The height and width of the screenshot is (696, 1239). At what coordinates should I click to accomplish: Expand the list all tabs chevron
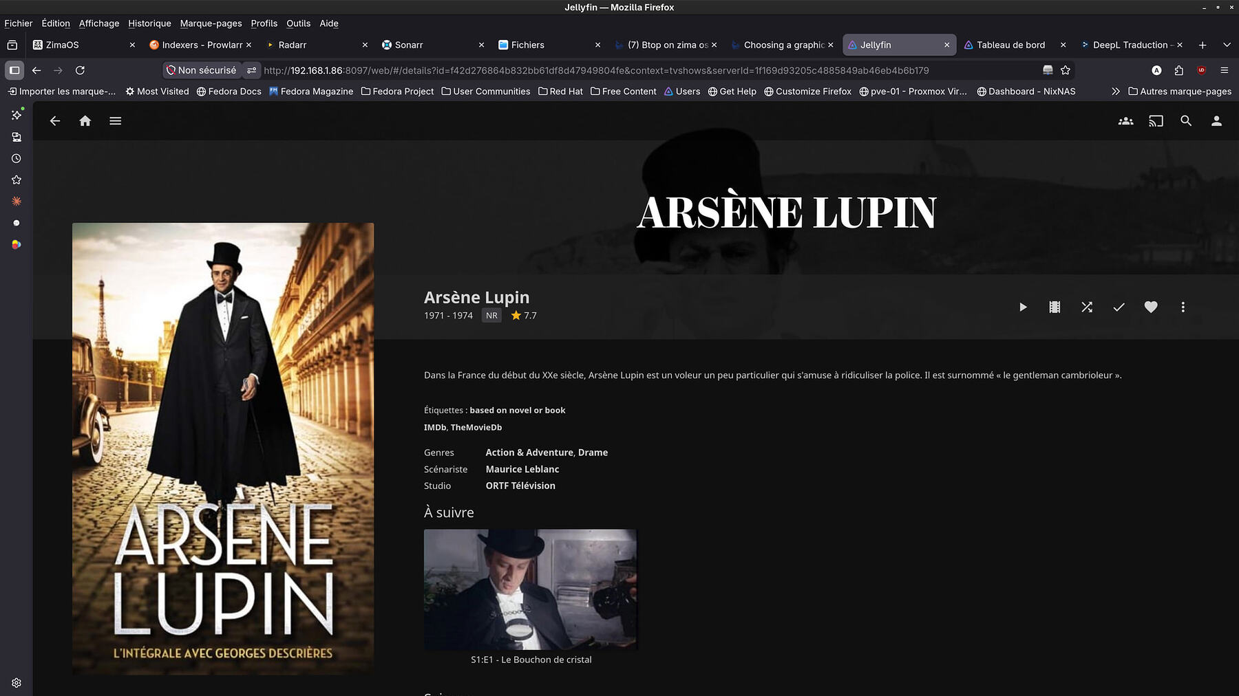[1227, 45]
